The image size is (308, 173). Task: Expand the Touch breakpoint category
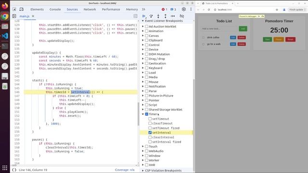coord(143,146)
